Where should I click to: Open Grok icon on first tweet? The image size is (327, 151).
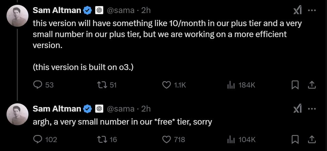298,11
